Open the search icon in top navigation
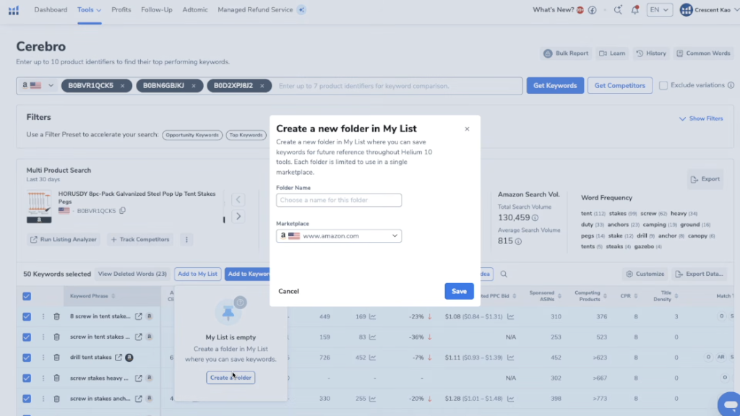 617,10
